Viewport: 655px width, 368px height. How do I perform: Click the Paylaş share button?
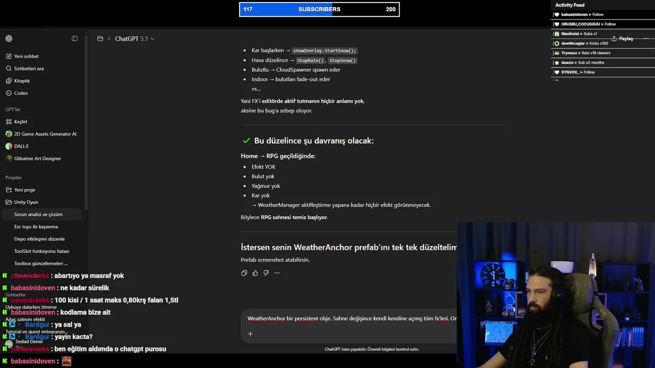pyautogui.click(x=622, y=39)
